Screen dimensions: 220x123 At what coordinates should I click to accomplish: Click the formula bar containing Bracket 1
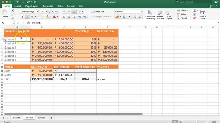click(x=124, y=23)
